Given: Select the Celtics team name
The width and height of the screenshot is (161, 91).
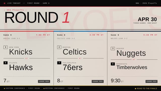Looking at the screenshot, I should (75, 52).
